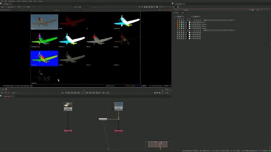Screen dimensions: 271x152
Task: Open the Shuffle second input layer dropdown
Action: click(x=196, y=17)
